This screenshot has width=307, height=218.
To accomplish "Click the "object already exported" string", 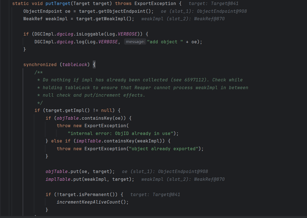I will click(163, 149).
